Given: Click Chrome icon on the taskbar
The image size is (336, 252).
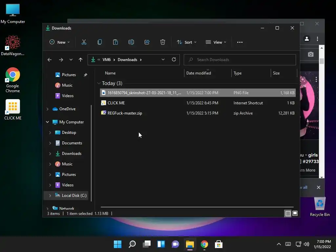Looking at the screenshot, I should pos(204,244).
